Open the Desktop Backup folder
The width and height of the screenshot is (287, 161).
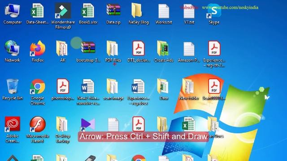[62, 124]
